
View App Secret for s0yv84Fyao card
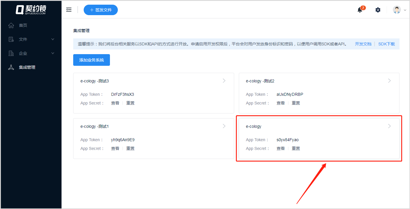point(281,148)
